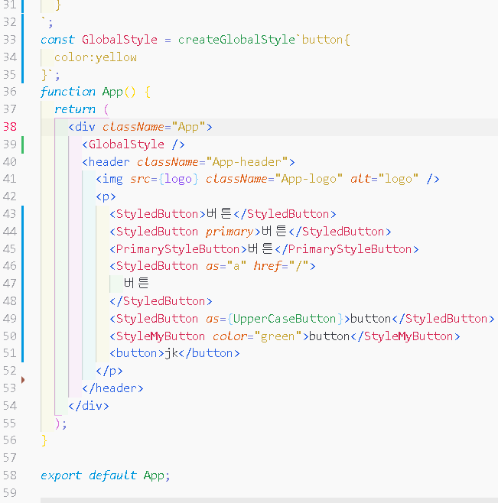Click line number 33 in the gutter
This screenshot has width=498, height=503.
click(x=10, y=40)
